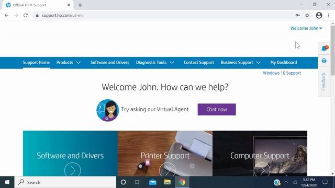Bookmark this page with the star

click(x=307, y=15)
